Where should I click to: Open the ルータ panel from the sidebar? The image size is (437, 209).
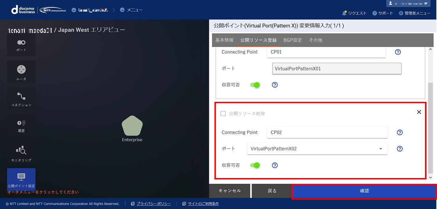coord(21,72)
